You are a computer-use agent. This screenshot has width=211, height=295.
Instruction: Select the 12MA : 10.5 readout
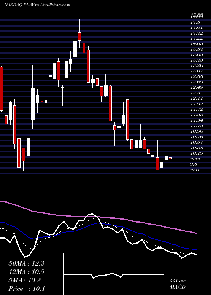click(x=26, y=272)
